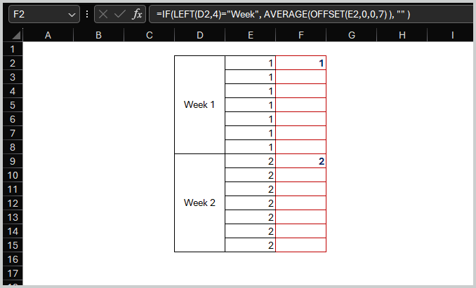
Task: Select column I header
Action: click(451, 35)
